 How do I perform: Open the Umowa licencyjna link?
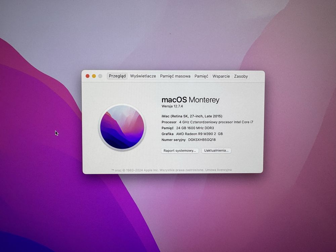(218, 170)
